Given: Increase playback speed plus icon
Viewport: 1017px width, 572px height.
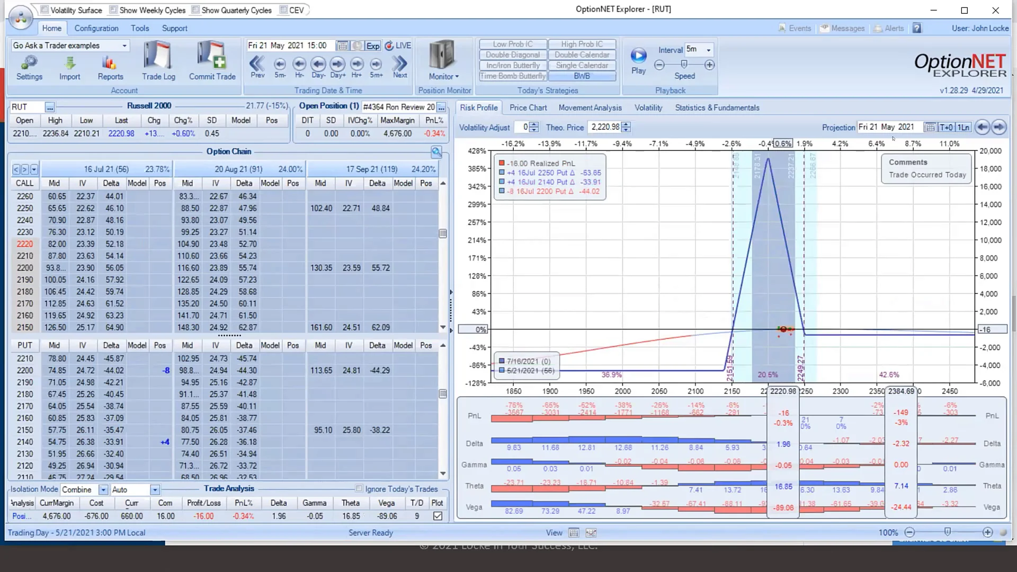Looking at the screenshot, I should [x=709, y=65].
